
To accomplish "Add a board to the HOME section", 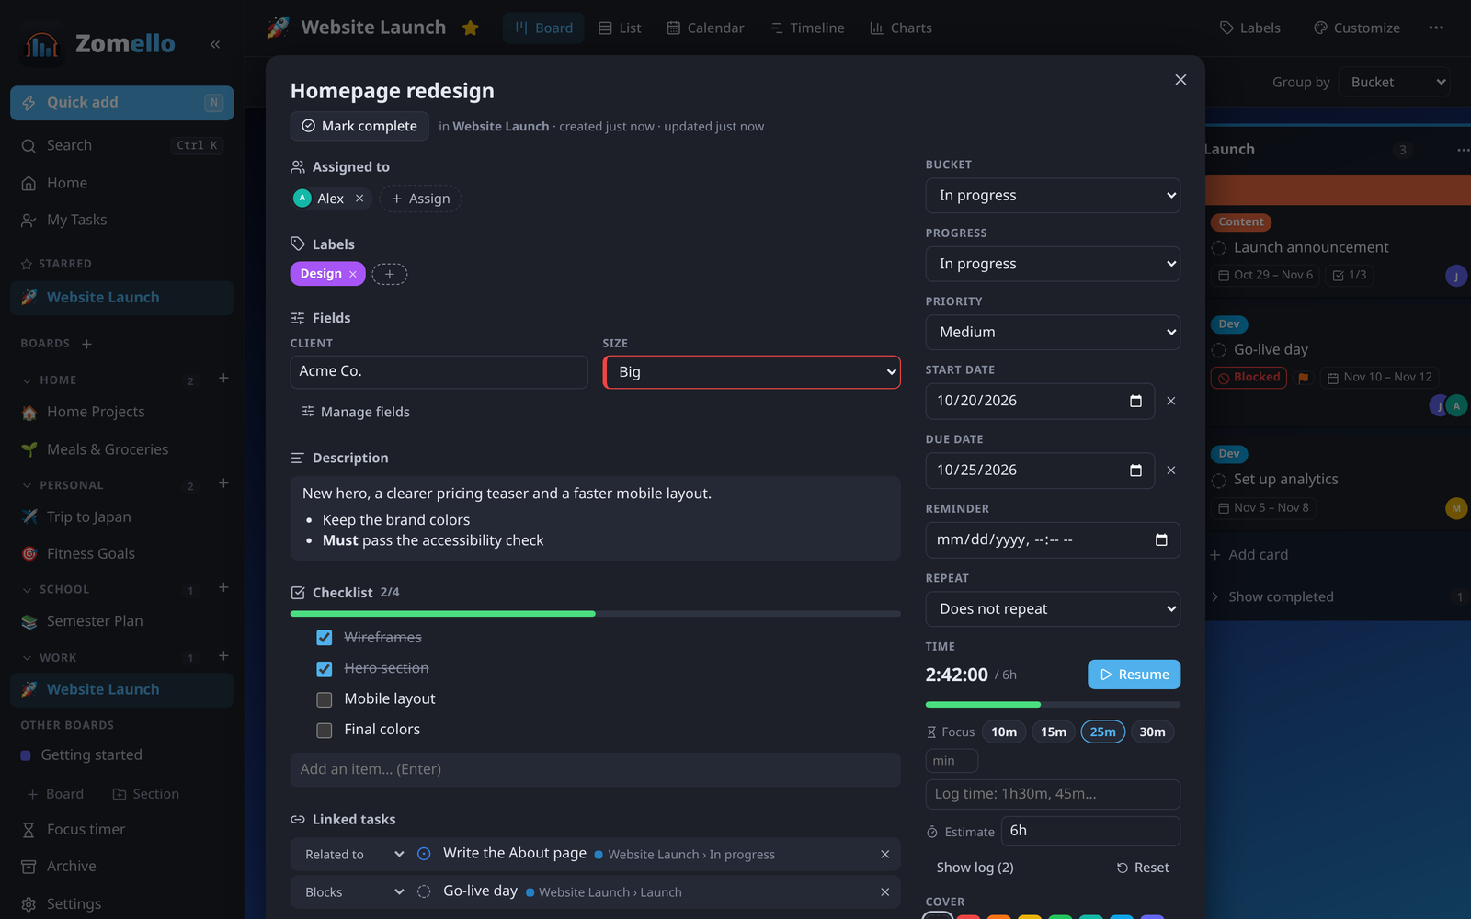I will pos(223,379).
